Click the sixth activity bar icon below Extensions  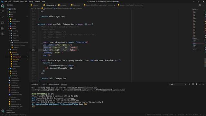coord(3,34)
